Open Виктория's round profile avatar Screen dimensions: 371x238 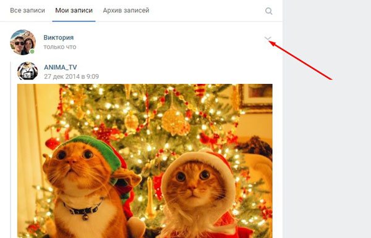23,42
